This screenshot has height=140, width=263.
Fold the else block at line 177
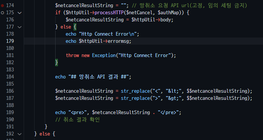[20, 27]
